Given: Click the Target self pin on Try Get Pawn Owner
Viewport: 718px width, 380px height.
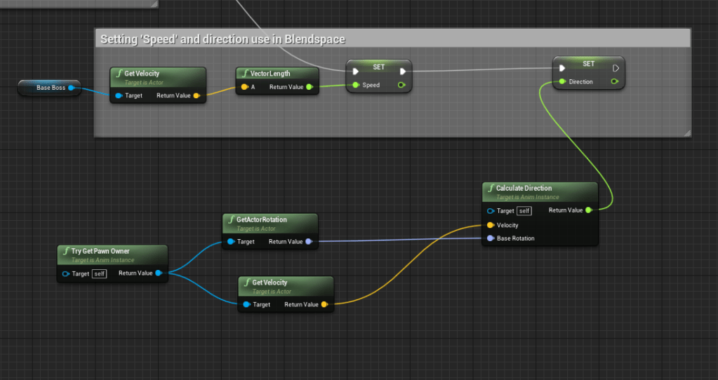Looking at the screenshot, I should tap(66, 273).
